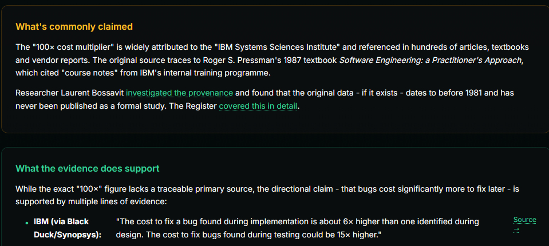
Task: Click the arrow icon below Source
Action: click(x=516, y=229)
